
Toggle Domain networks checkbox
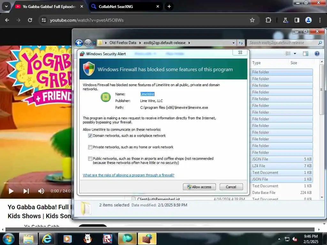(x=90, y=136)
